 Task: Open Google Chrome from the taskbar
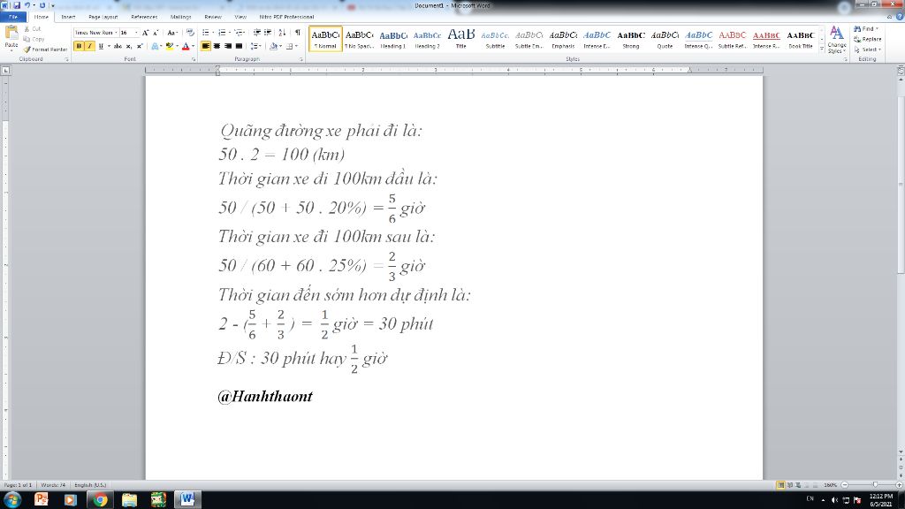coord(101,500)
